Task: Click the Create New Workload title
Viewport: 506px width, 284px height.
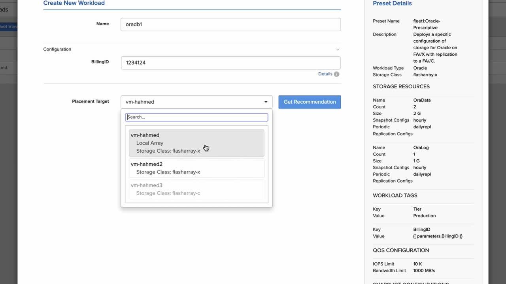Action: coord(74,3)
